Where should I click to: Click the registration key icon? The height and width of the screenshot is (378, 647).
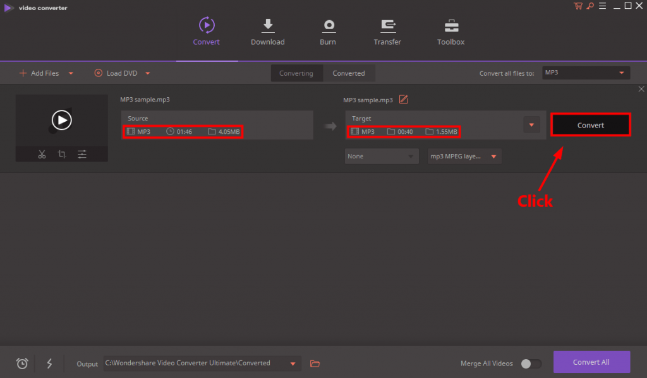point(591,6)
